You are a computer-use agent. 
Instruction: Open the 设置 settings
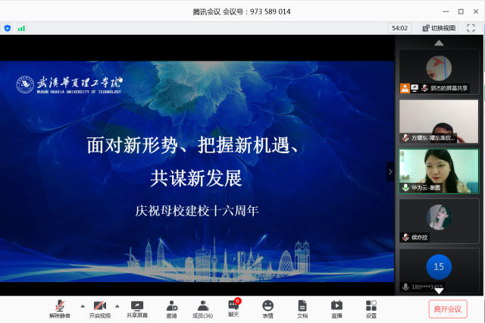click(371, 309)
